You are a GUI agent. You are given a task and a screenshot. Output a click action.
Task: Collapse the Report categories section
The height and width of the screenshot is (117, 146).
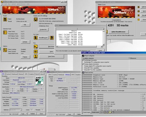pyautogui.click(x=83, y=56)
